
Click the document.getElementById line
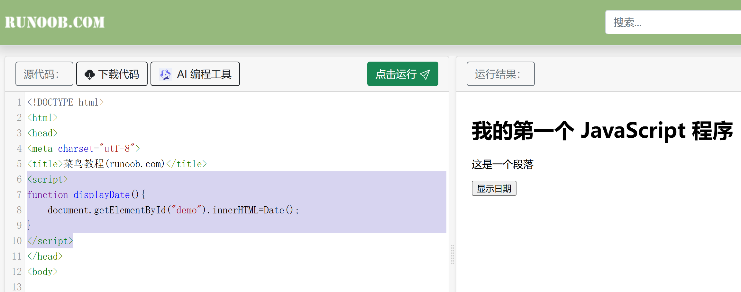coord(174,210)
